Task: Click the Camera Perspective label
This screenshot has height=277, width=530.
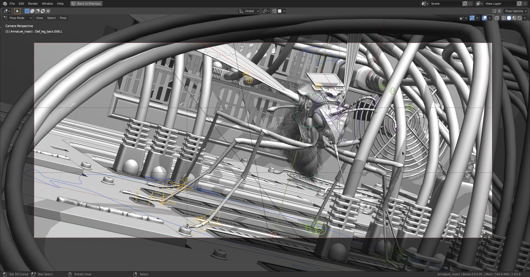Action: [x=19, y=26]
